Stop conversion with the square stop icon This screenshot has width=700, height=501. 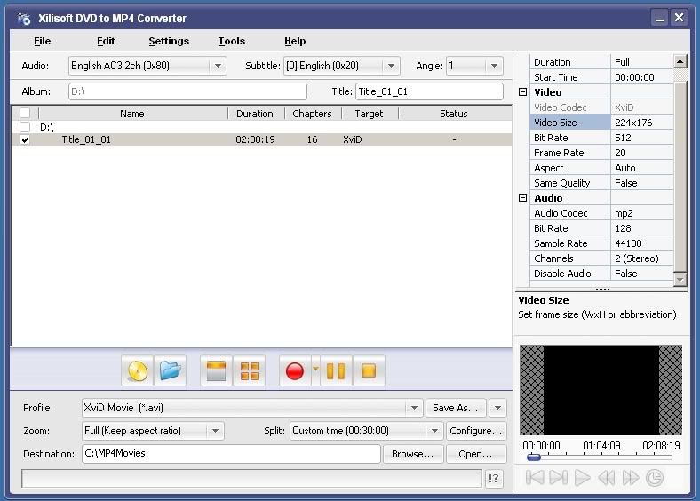tap(368, 370)
